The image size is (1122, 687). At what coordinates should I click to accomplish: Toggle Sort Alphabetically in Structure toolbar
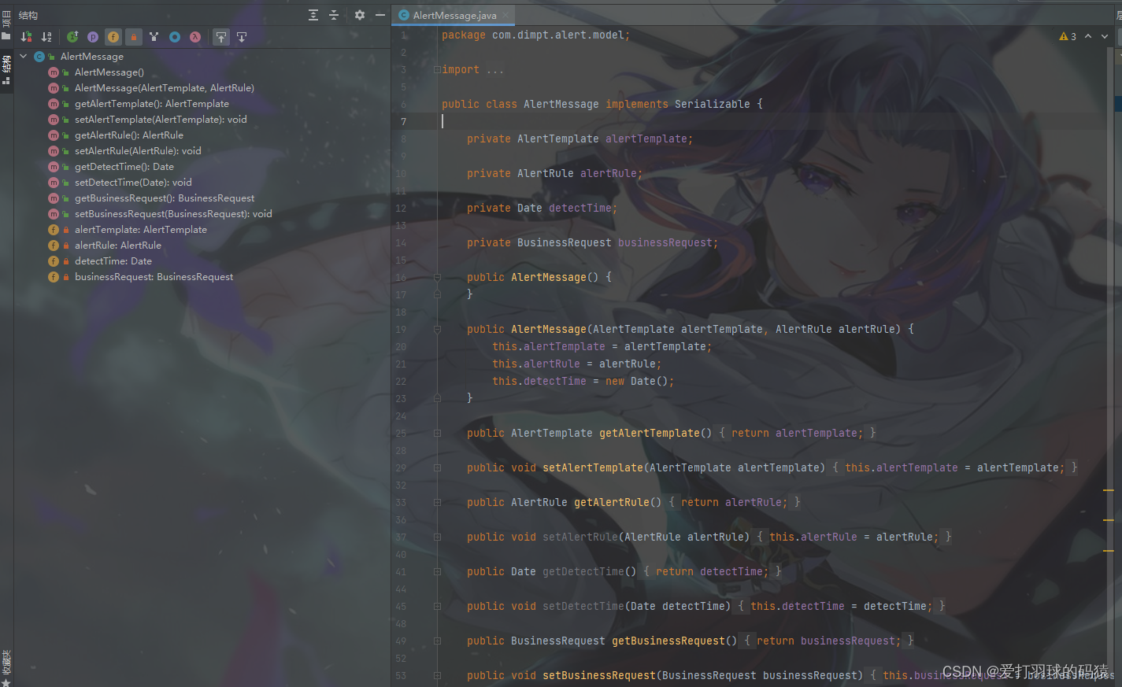(x=46, y=37)
